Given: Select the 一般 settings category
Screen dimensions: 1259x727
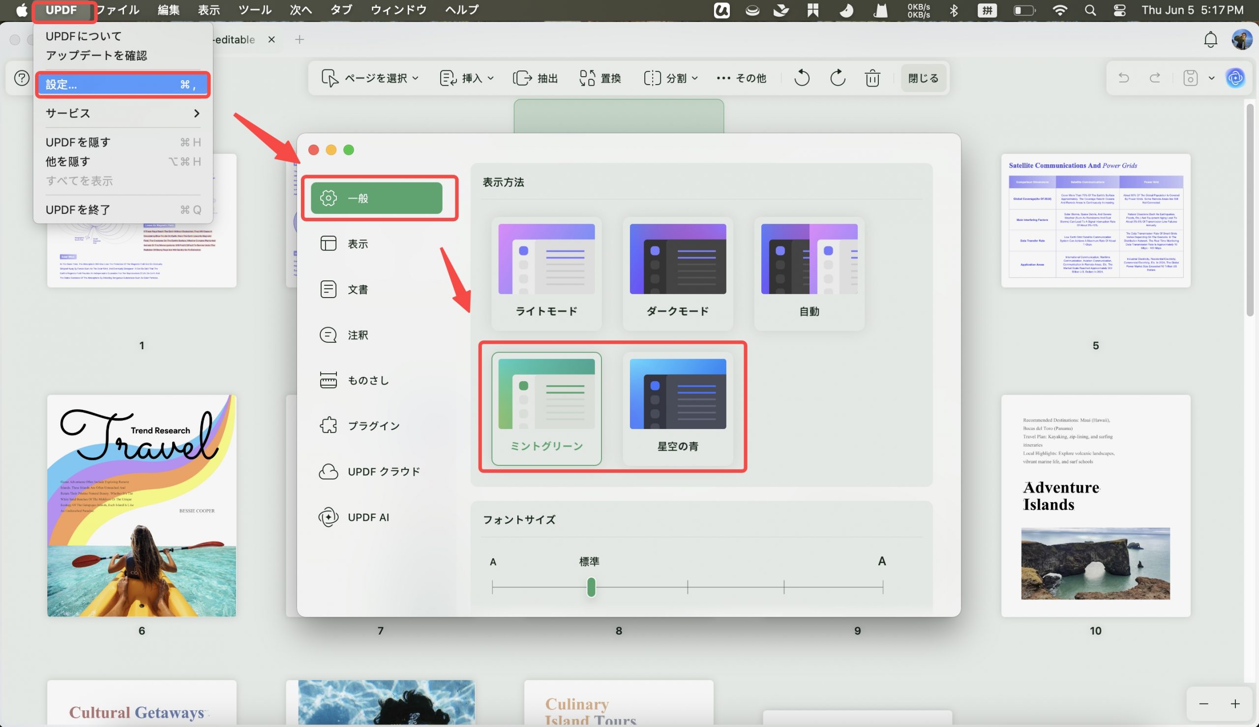Looking at the screenshot, I should (376, 198).
